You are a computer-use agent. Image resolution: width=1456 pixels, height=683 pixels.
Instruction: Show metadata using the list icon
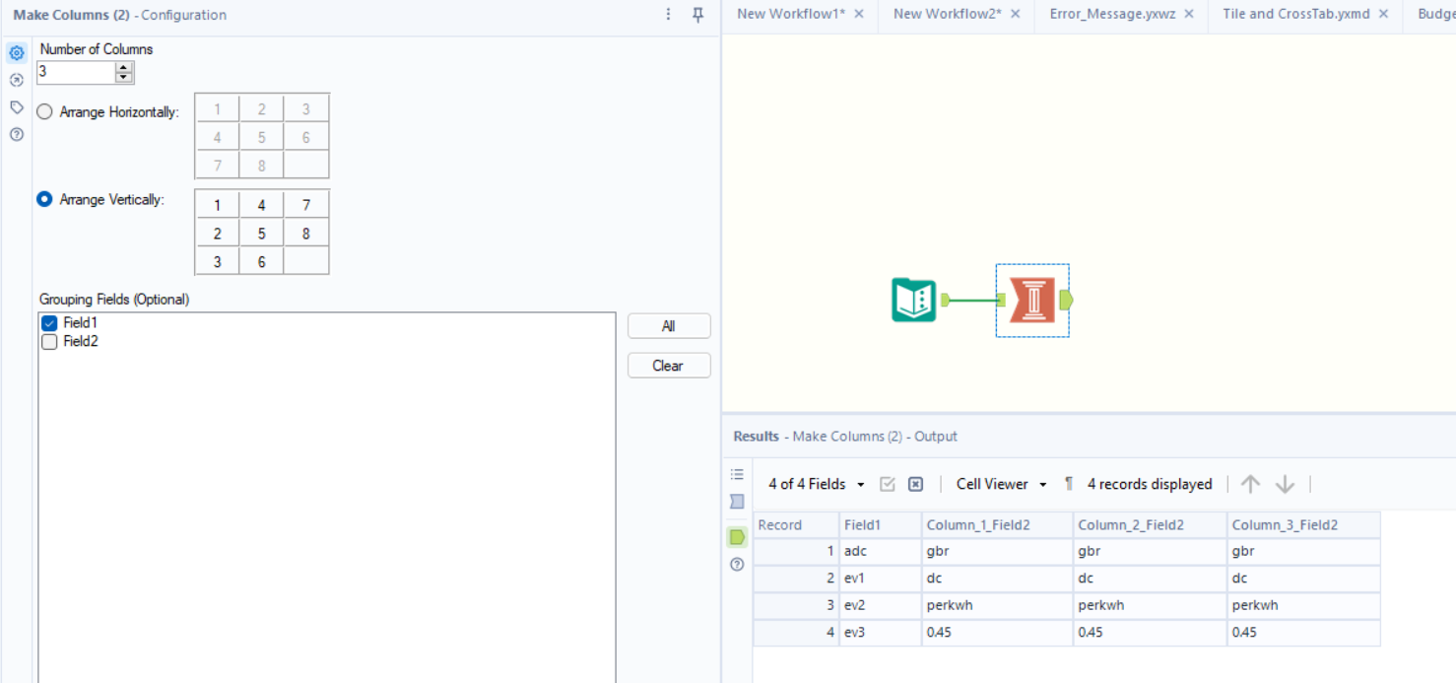point(735,473)
